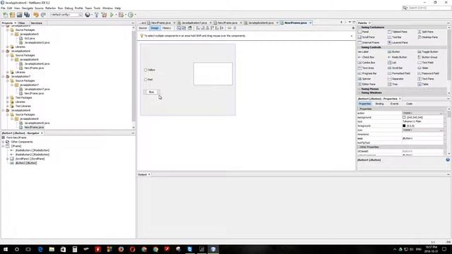Click the Undo toolbar icon
The width and height of the screenshot is (452, 254).
(x=36, y=15)
